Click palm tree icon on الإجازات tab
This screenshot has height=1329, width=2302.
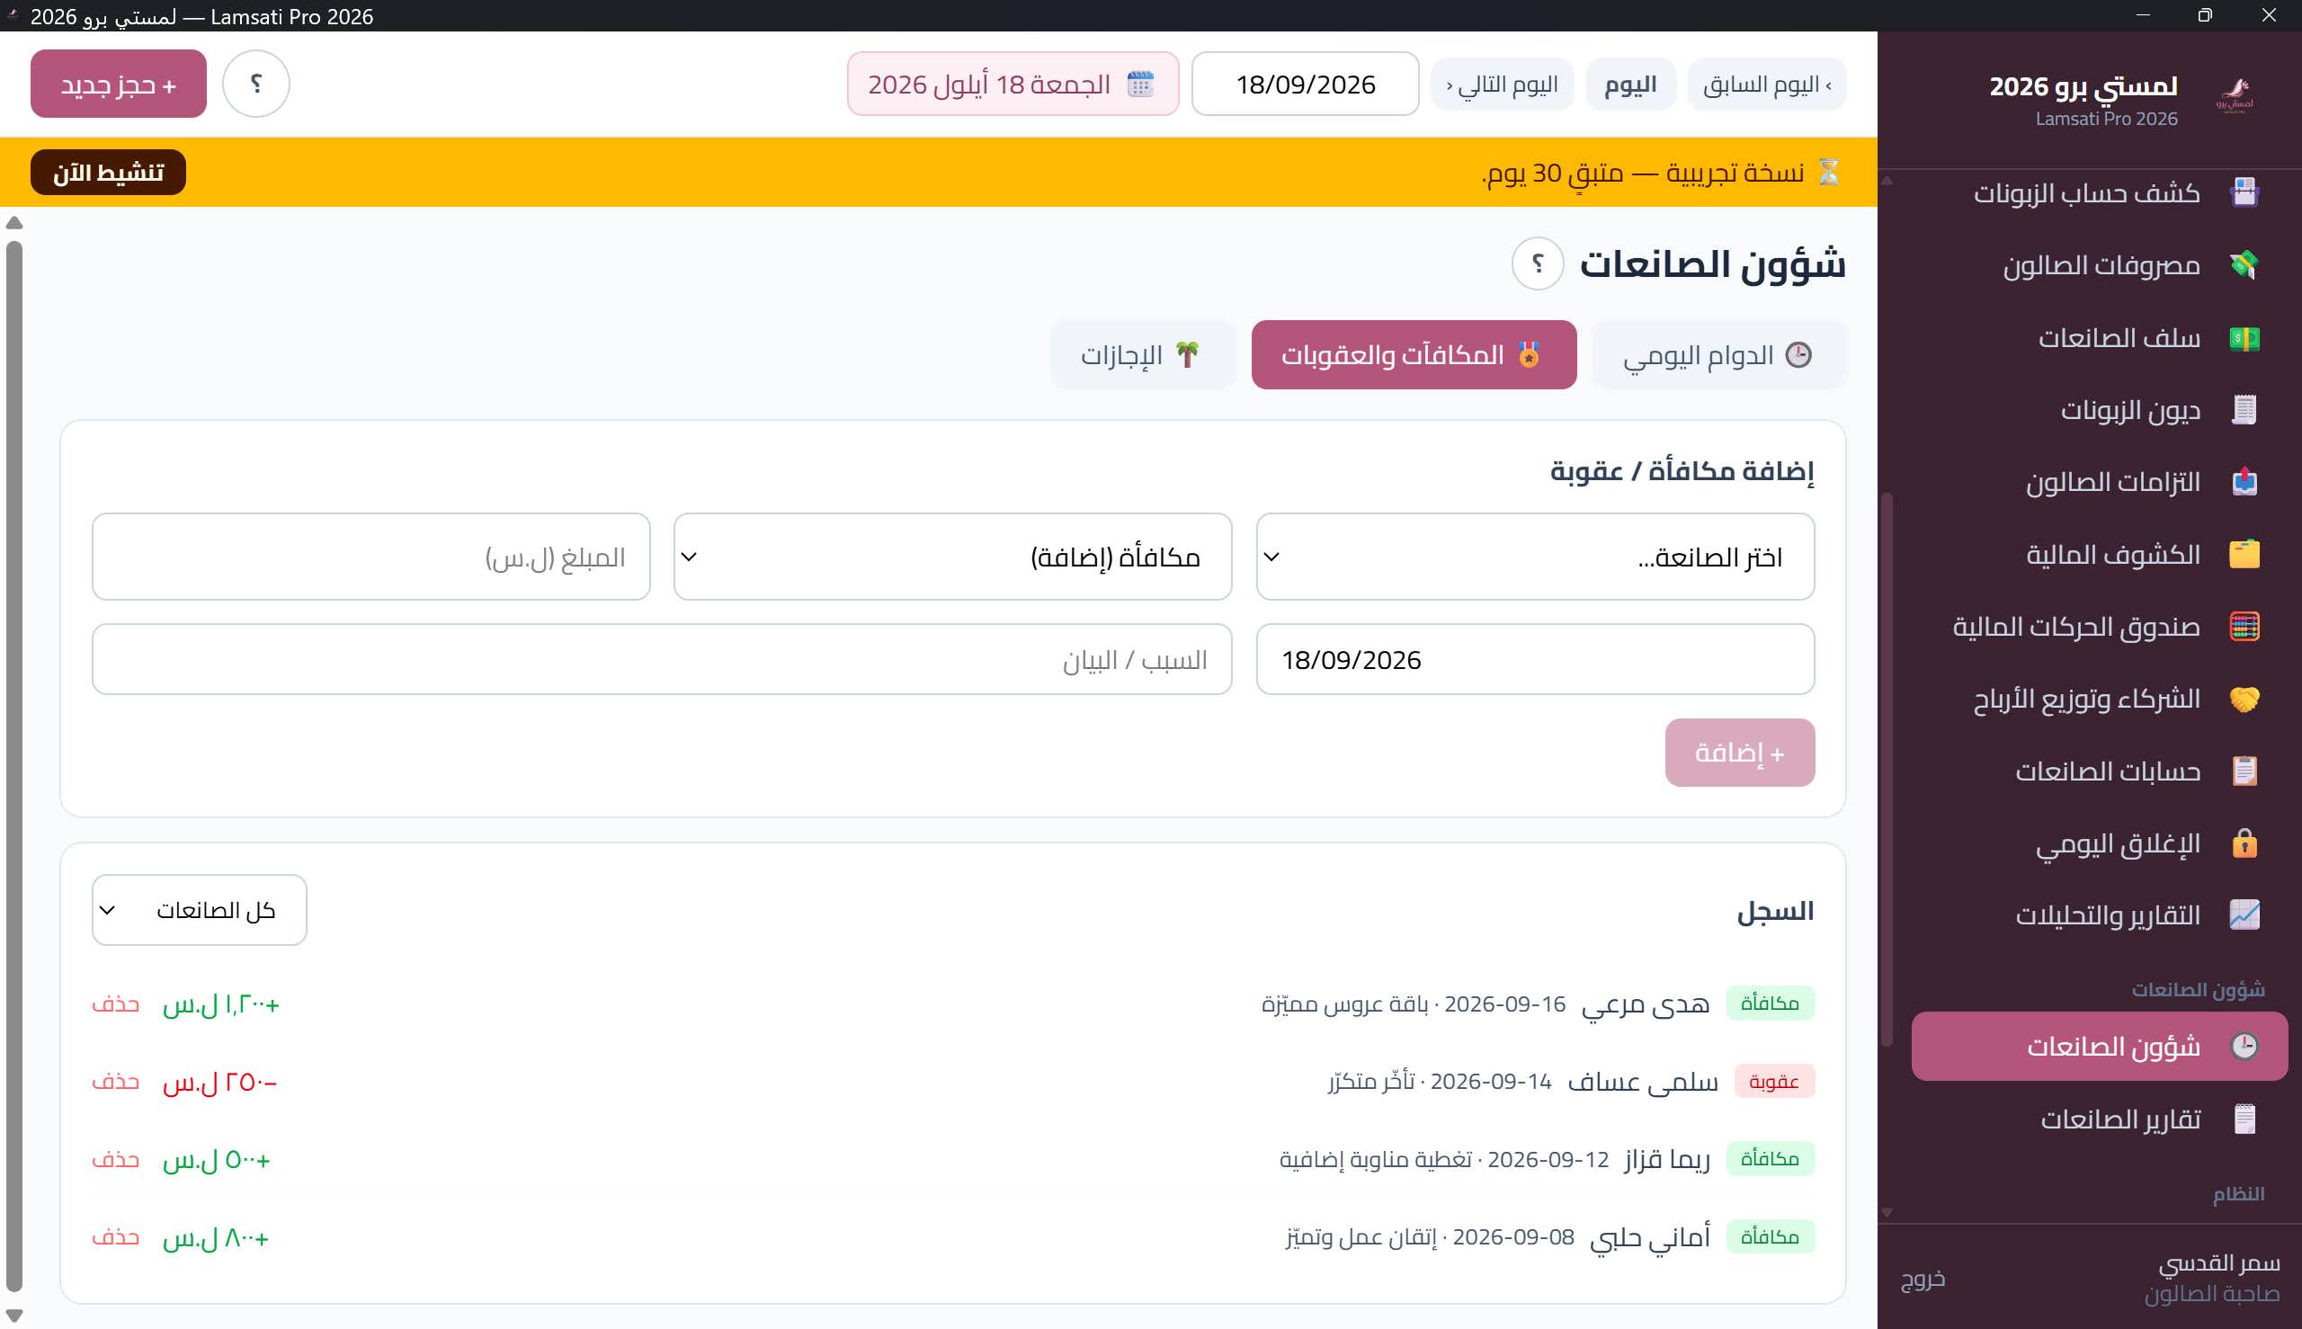click(x=1187, y=355)
